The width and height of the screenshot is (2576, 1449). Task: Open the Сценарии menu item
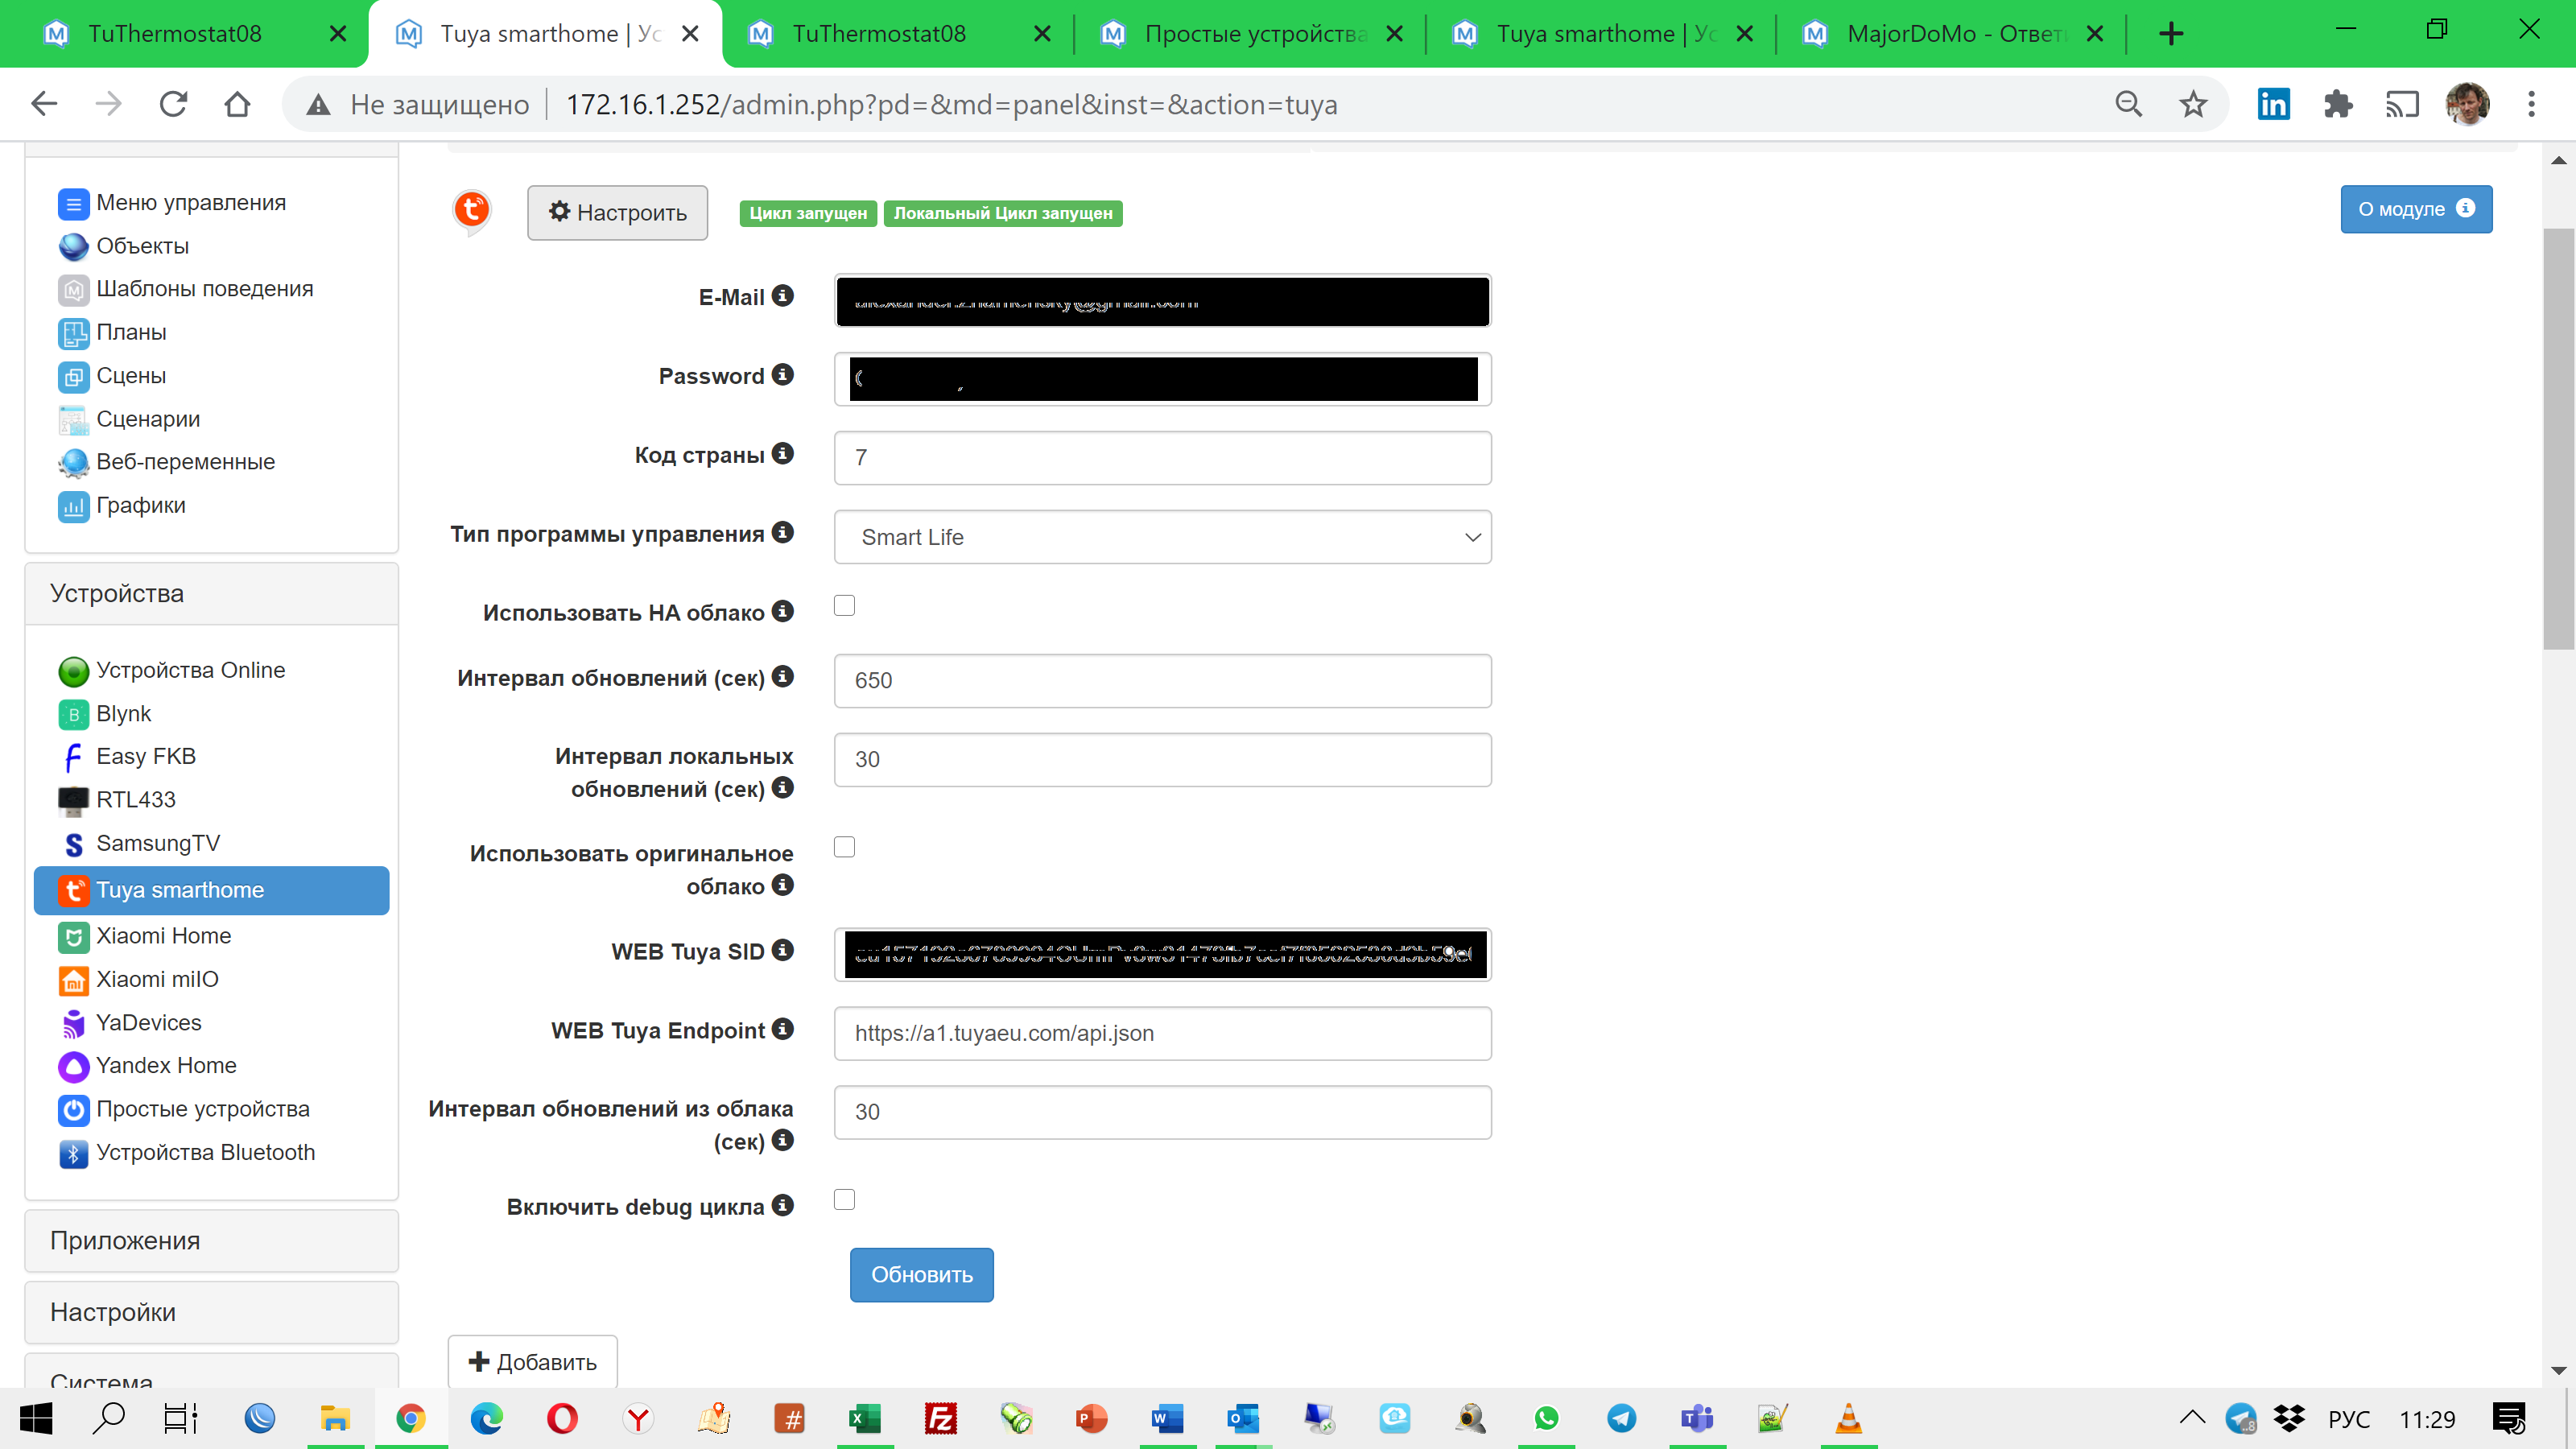[x=148, y=418]
